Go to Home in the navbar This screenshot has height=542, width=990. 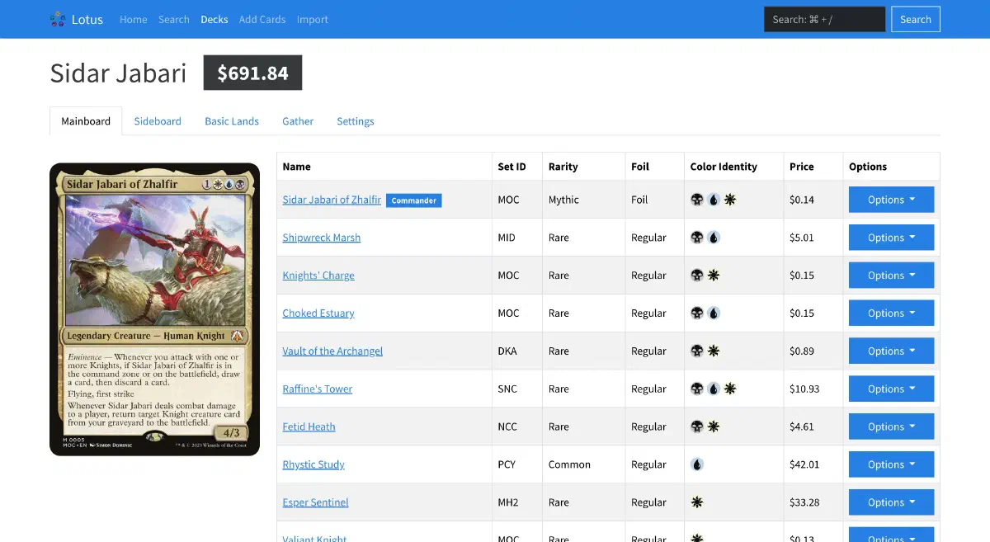tap(134, 19)
